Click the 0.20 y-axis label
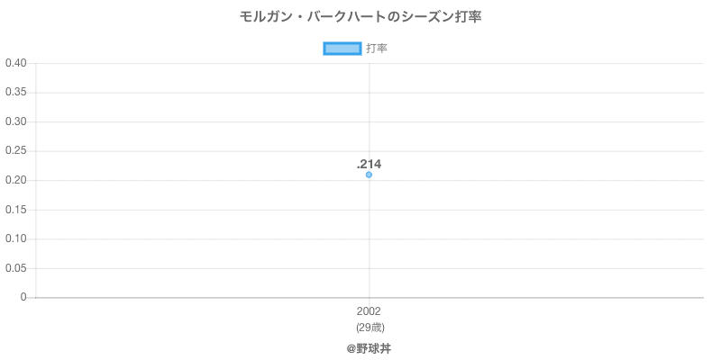 15,180
